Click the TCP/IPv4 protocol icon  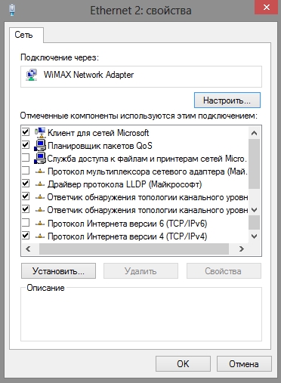pyautogui.click(x=40, y=236)
